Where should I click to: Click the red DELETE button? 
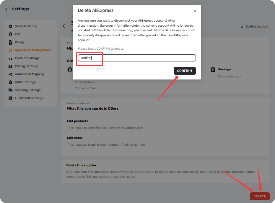[260, 196]
